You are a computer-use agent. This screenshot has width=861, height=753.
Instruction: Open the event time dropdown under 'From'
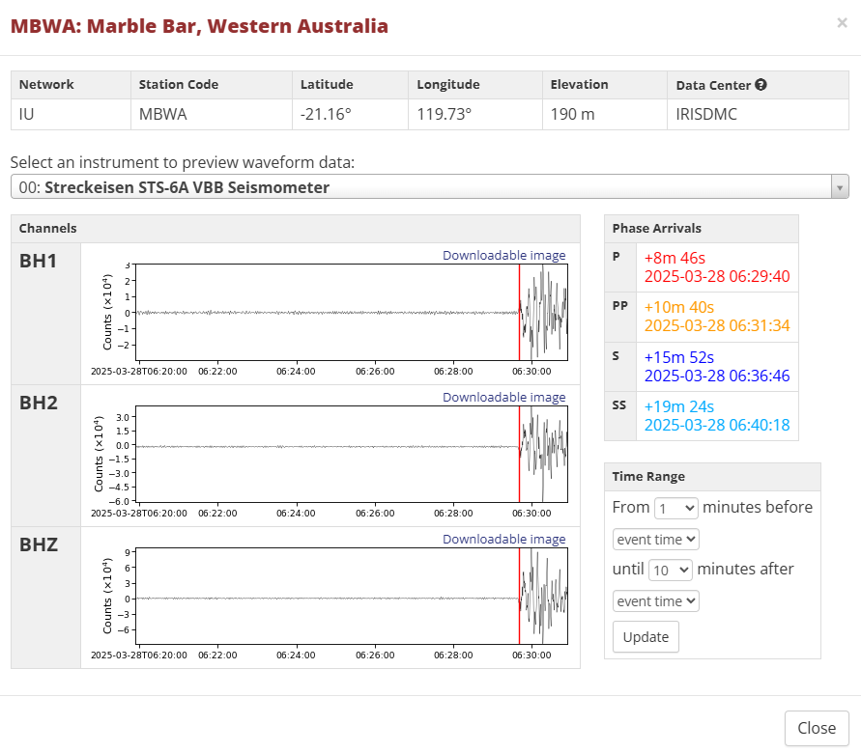(x=656, y=539)
